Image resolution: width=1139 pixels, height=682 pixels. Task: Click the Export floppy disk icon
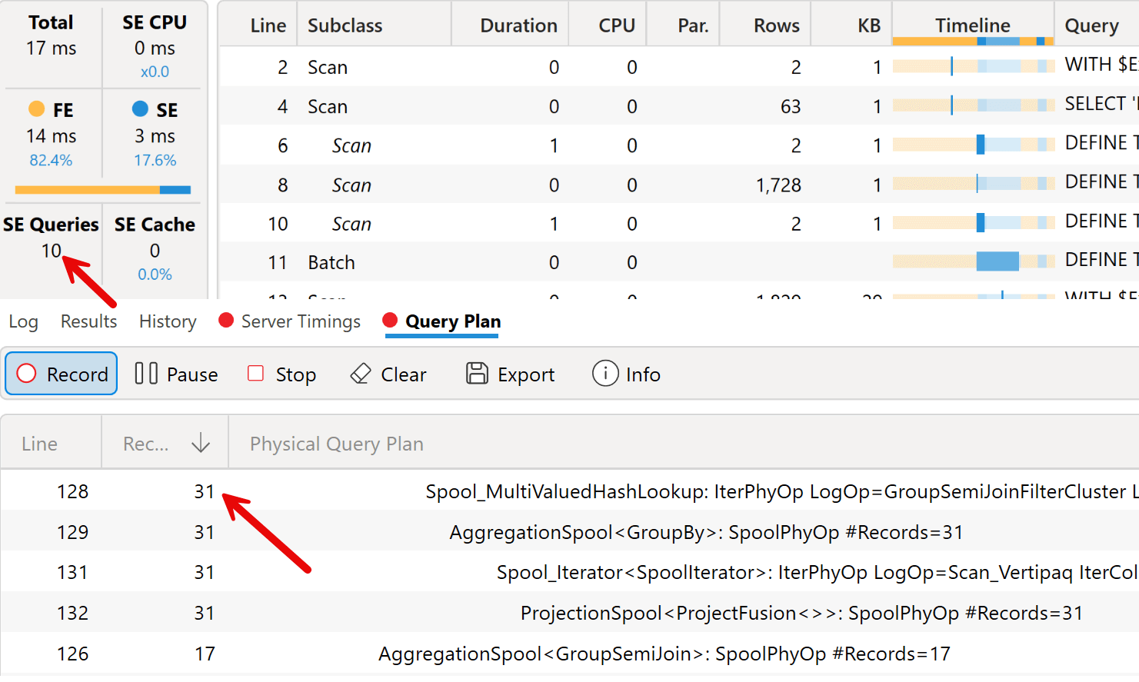(x=477, y=374)
